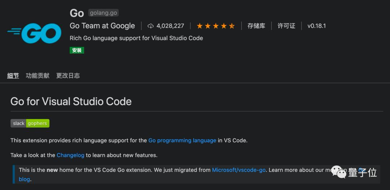Image resolution: width=390 pixels, height=190 pixels.
Task: Click the slack gophers badge
Action: tap(30, 123)
